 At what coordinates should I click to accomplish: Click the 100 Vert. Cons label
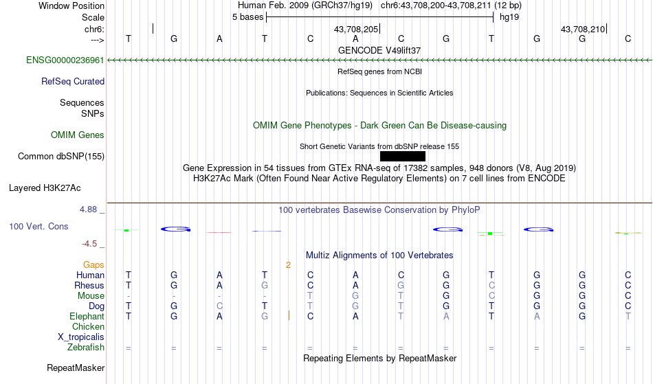[x=38, y=227]
